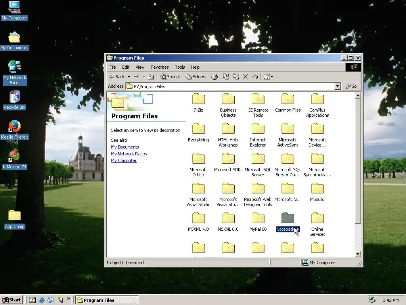Select the Business Objects folder
The height and width of the screenshot is (305, 406).
pos(228,106)
